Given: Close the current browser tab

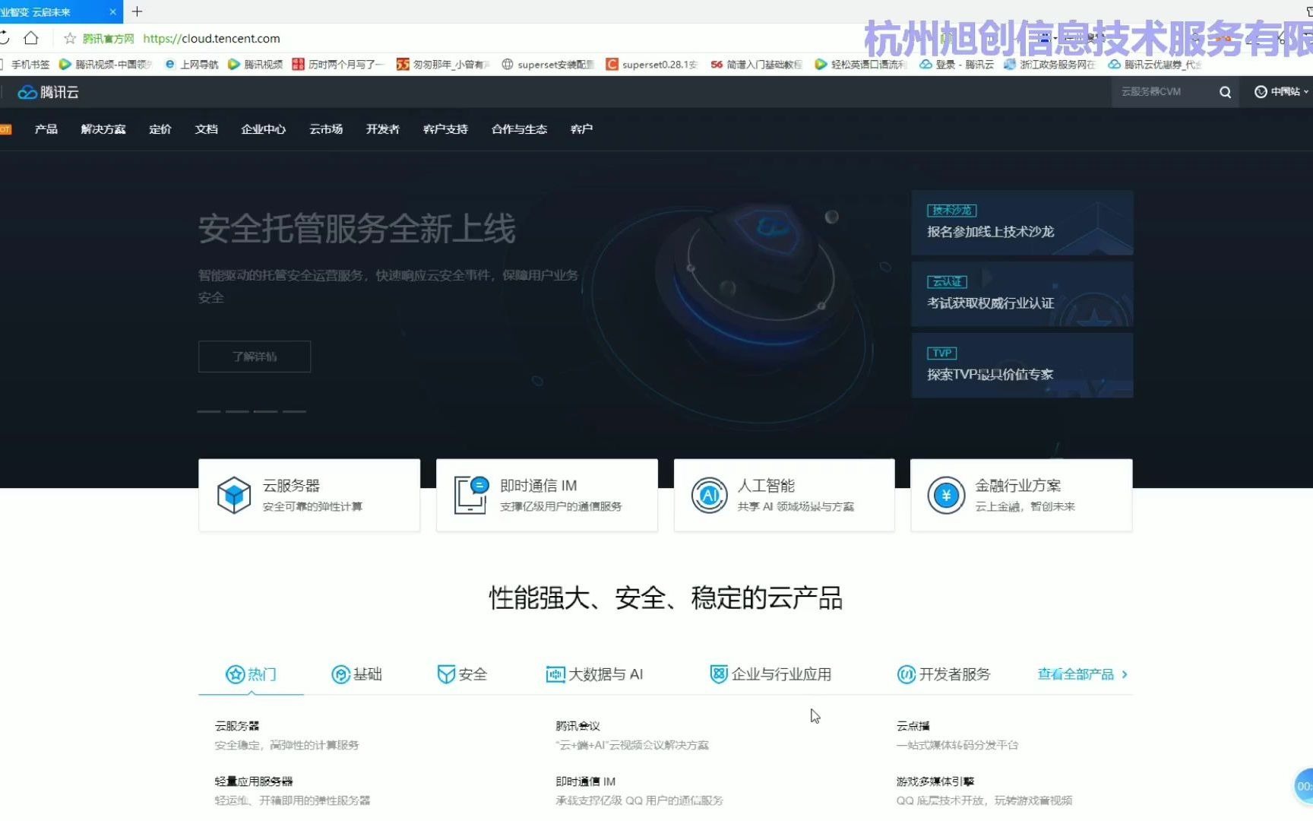Looking at the screenshot, I should pyautogui.click(x=112, y=11).
